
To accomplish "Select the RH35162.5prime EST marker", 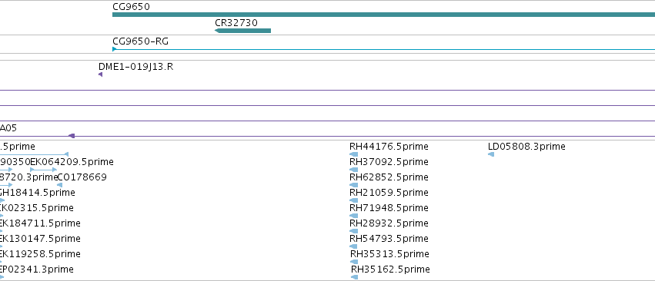I will coord(355,277).
